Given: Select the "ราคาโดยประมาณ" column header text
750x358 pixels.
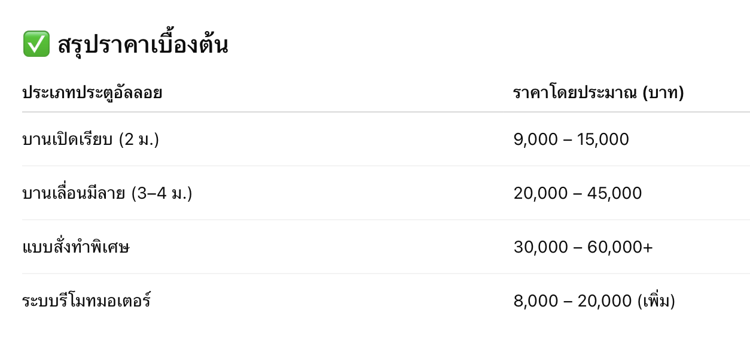Looking at the screenshot, I should 575,93.
